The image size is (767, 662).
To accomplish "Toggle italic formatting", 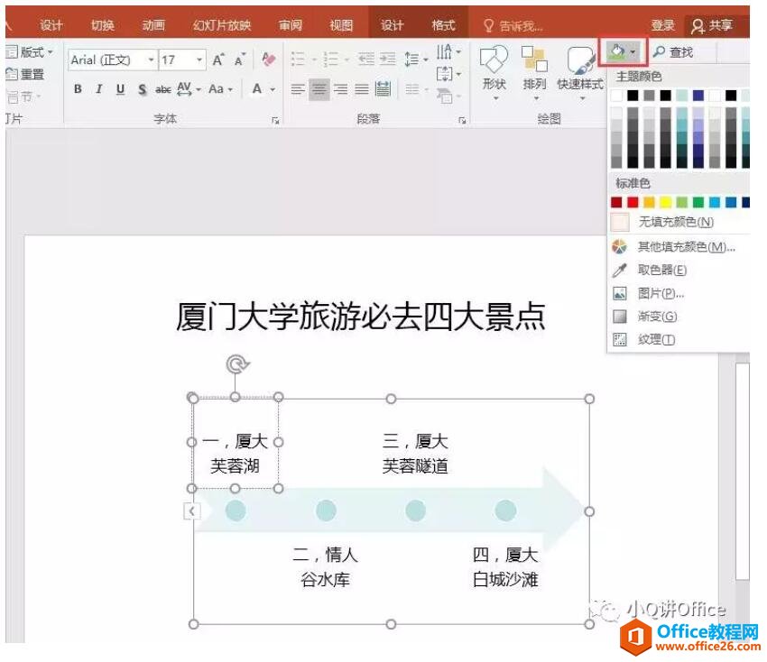I will (x=98, y=89).
